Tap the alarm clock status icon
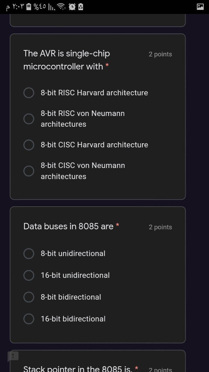The height and width of the screenshot is (372, 209). pos(72,7)
